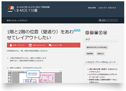Open 0コメント数 comments link
The height and width of the screenshot is (91, 126).
tap(57, 45)
